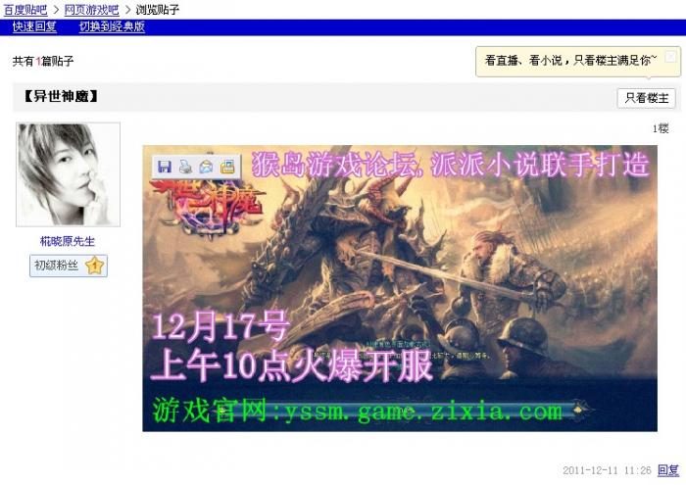Click the 【异世神魔】 post title

tap(61, 97)
